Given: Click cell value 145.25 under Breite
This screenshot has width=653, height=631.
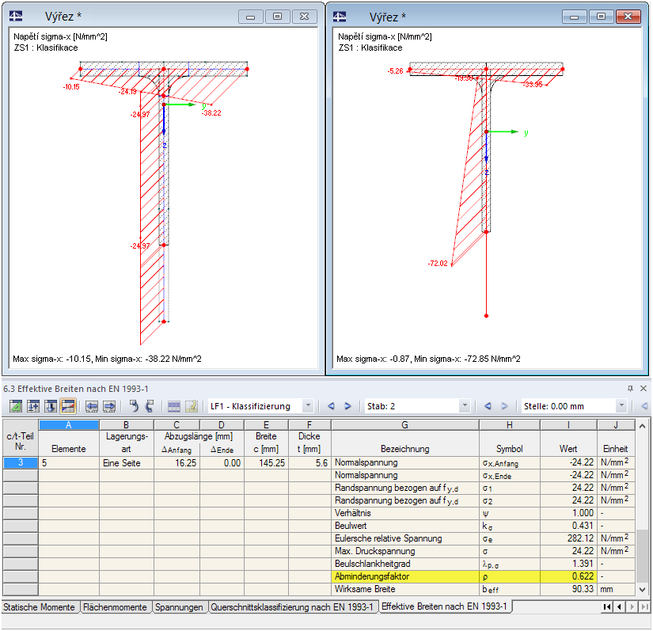Looking at the screenshot, I should [266, 462].
